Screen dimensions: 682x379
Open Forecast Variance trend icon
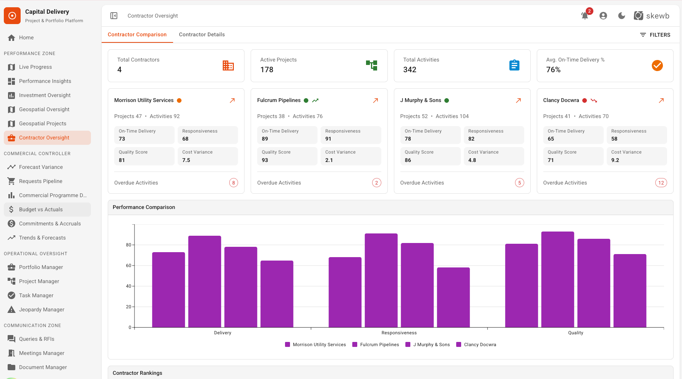pyautogui.click(x=11, y=167)
